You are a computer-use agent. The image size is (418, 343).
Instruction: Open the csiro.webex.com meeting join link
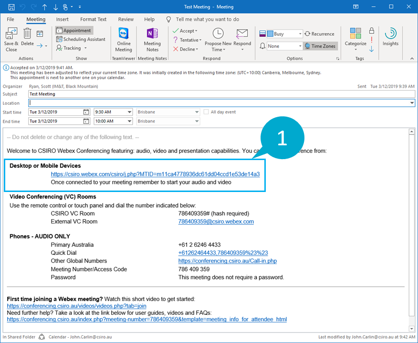click(x=155, y=174)
